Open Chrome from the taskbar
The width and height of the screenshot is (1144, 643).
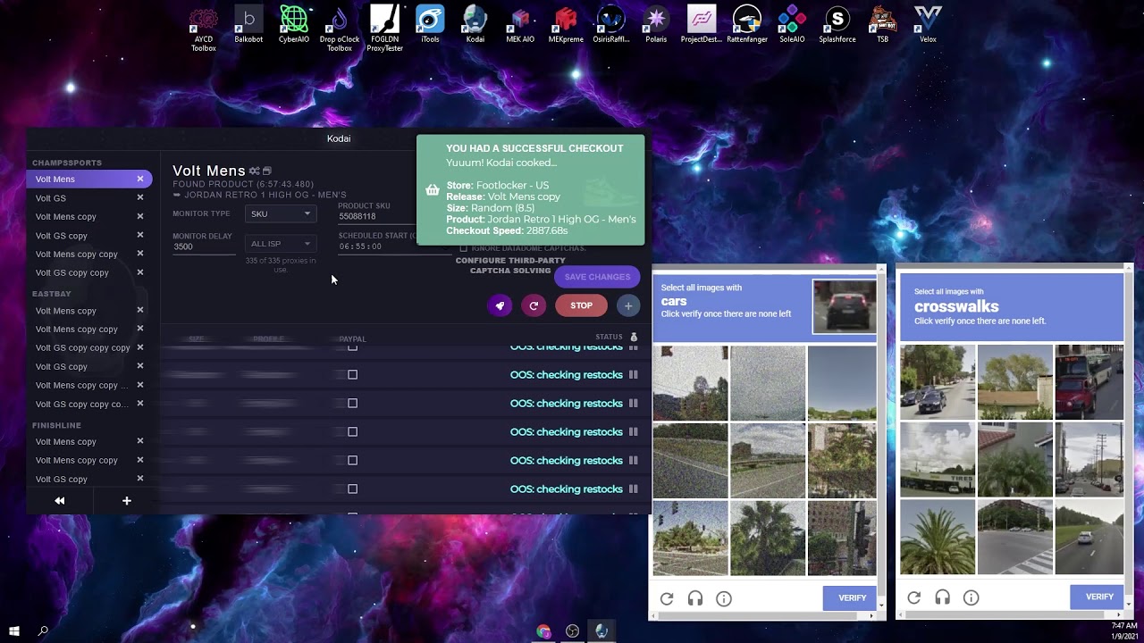543,630
